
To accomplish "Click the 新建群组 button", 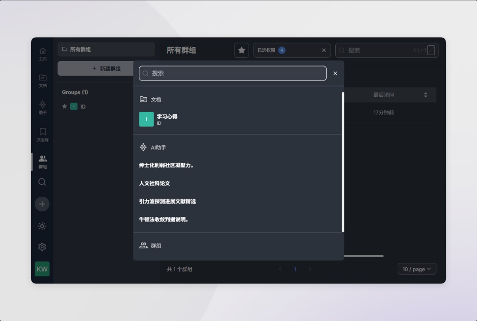I will [x=106, y=68].
